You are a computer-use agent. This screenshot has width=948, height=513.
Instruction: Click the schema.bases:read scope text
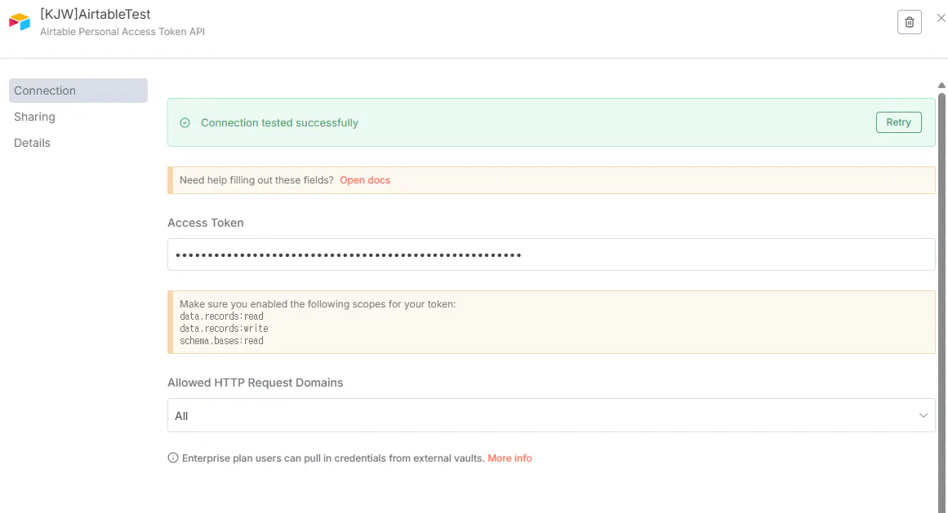point(221,341)
